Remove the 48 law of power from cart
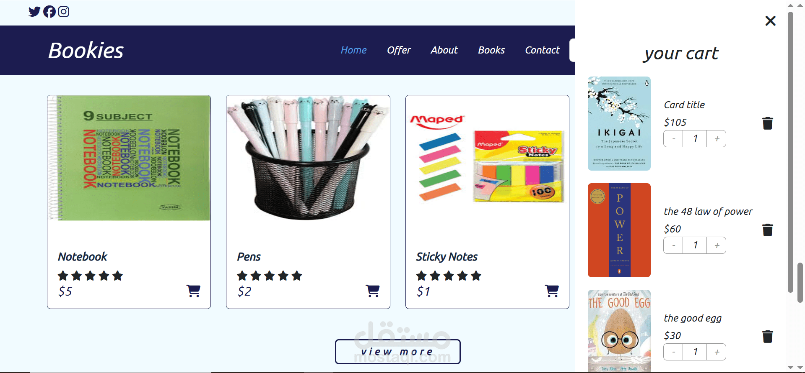The height and width of the screenshot is (373, 805). point(768,230)
